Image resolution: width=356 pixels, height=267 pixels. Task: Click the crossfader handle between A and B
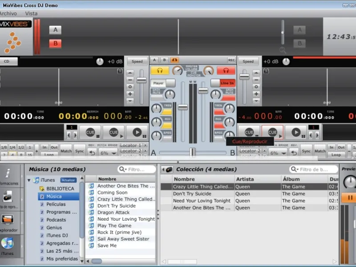[x=193, y=152]
